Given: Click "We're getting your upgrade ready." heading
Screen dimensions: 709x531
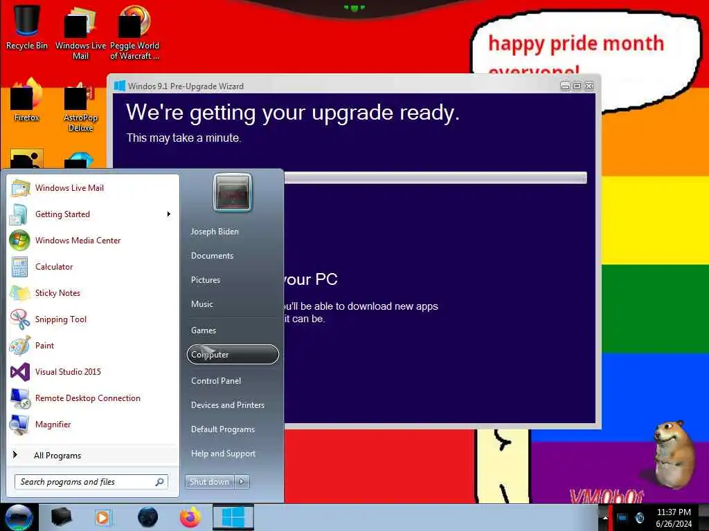Looking at the screenshot, I should click(293, 113).
